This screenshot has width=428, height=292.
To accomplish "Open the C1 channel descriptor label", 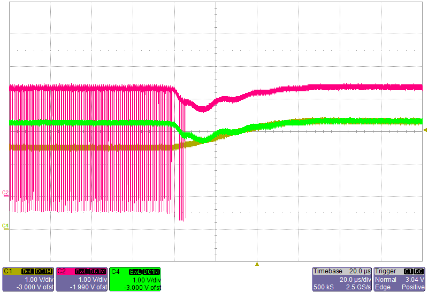I will [8, 271].
